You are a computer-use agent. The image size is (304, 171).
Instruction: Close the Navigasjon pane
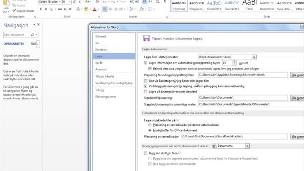click(38, 24)
